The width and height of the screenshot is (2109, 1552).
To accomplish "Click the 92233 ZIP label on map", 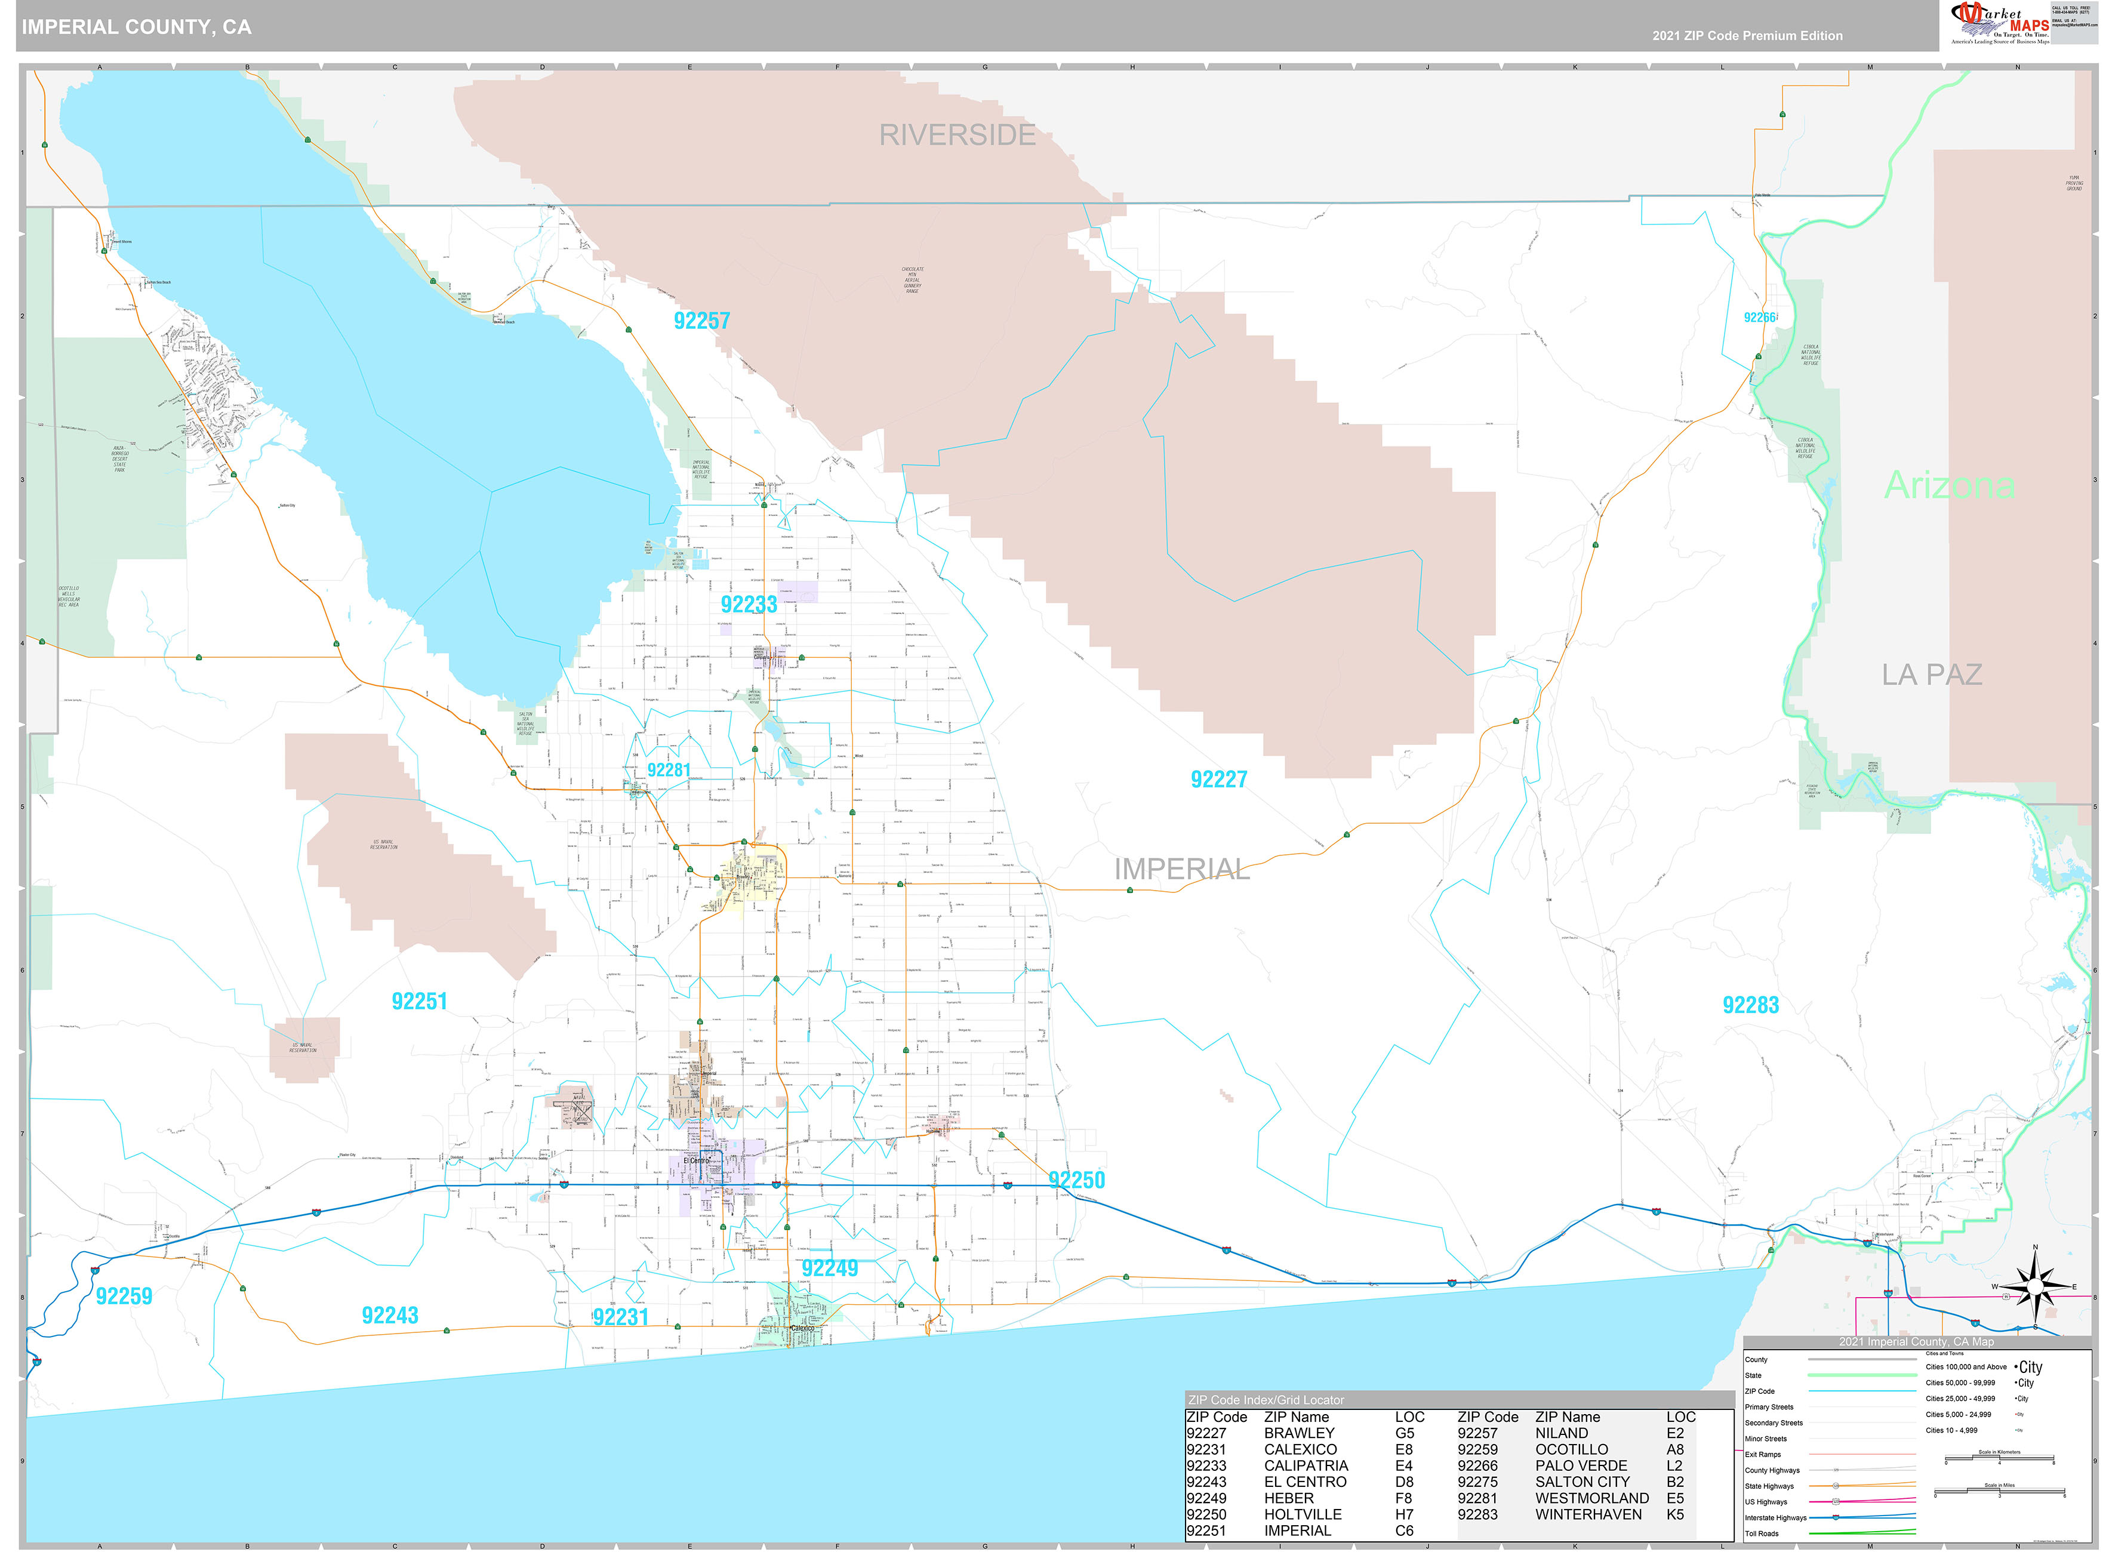I will 749,604.
